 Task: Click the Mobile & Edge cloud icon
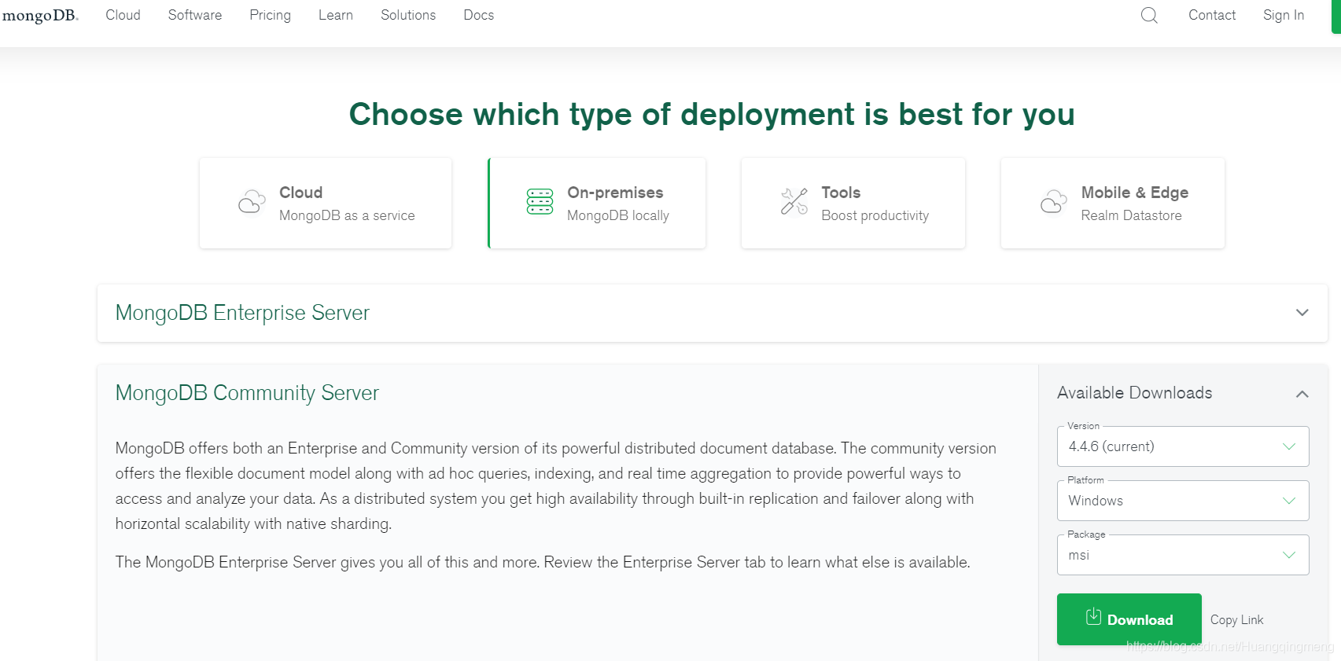coord(1053,202)
